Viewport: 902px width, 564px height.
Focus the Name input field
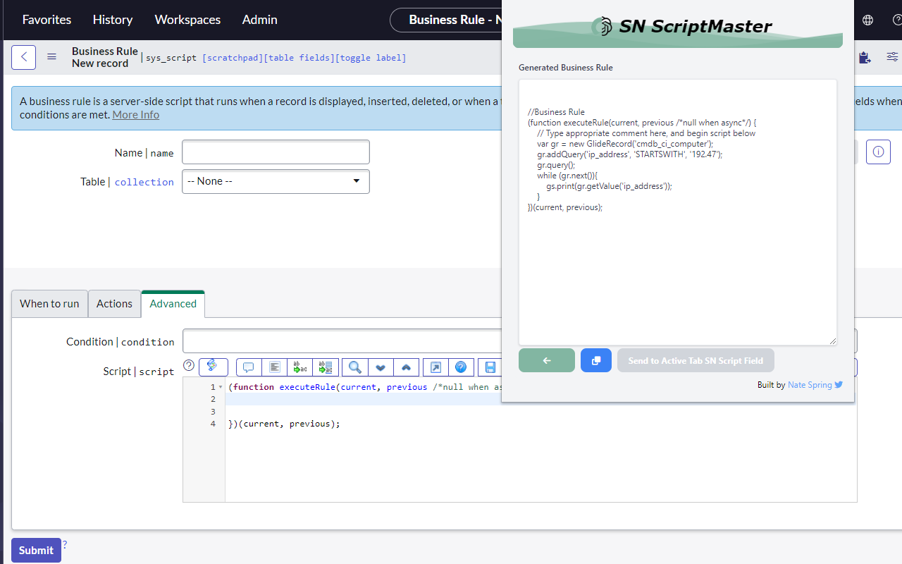click(276, 152)
